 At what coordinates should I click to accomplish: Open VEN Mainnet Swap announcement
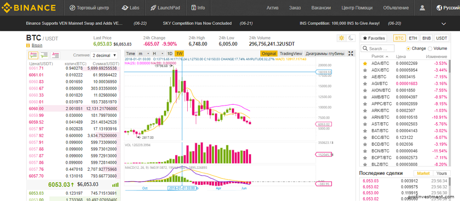[x=74, y=23]
